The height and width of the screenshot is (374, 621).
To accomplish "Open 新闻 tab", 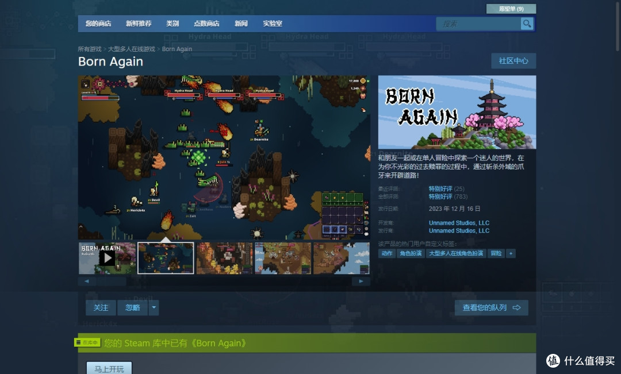I will click(241, 24).
